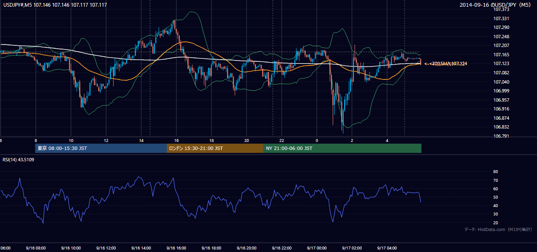Click the 9/17 00:00 time axis label
Viewport: 537px width, 252px height.
pos(317,248)
